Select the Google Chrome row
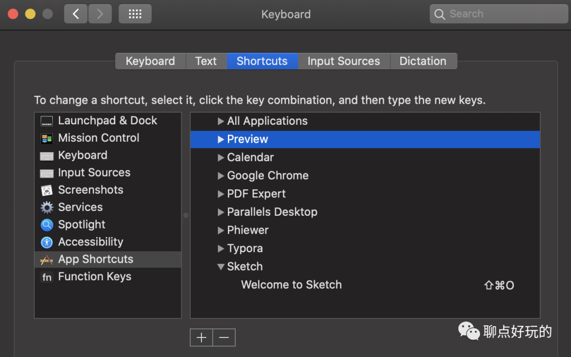Screen dimensions: 571x357 [x=365, y=176]
